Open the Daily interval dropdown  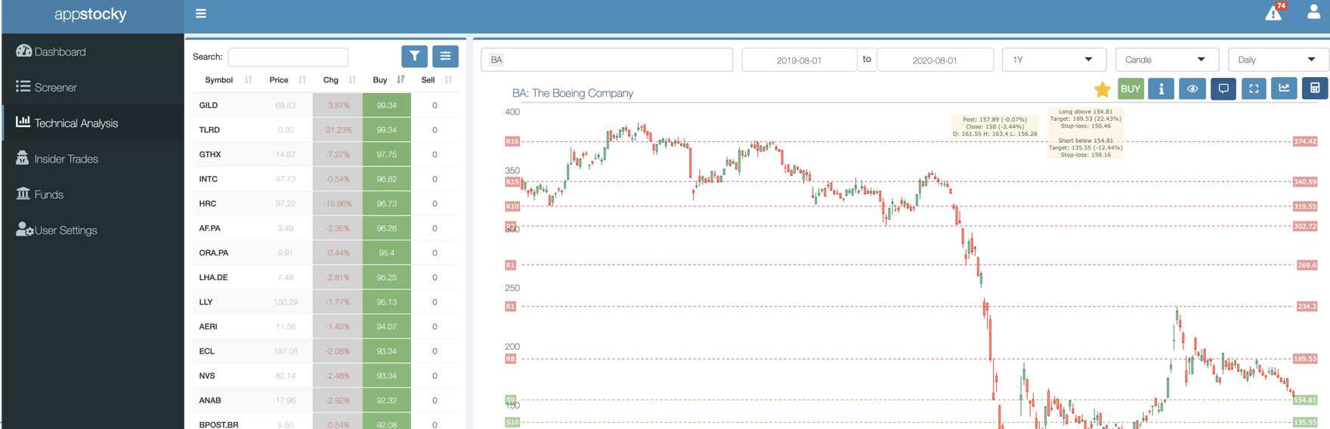pyautogui.click(x=1278, y=60)
